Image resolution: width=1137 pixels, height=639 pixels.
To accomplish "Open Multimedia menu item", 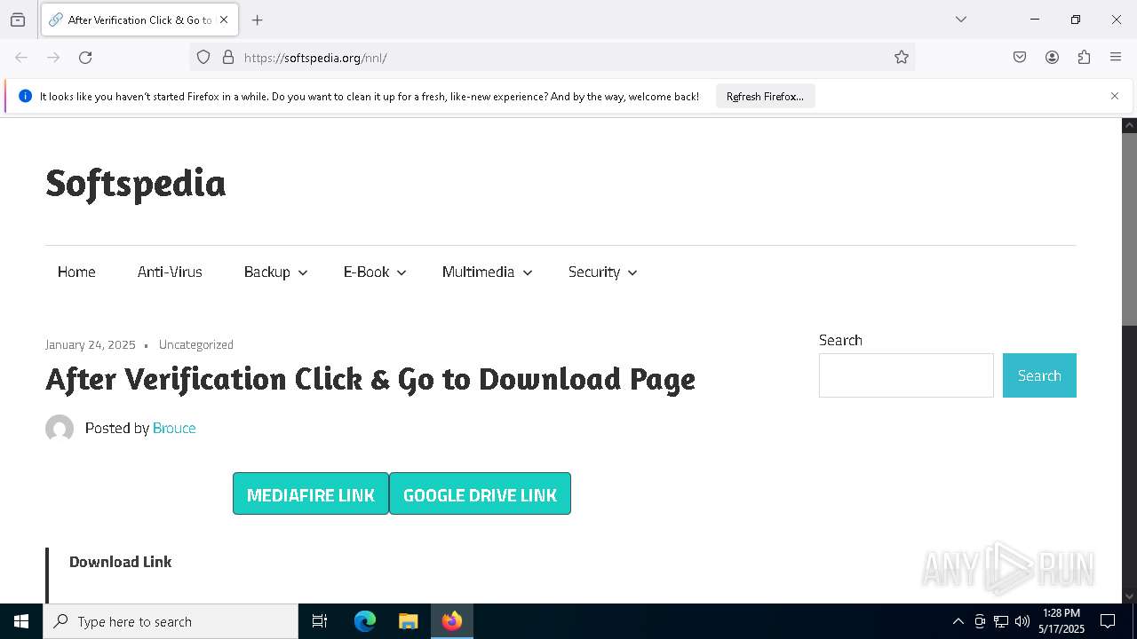I will tap(478, 272).
